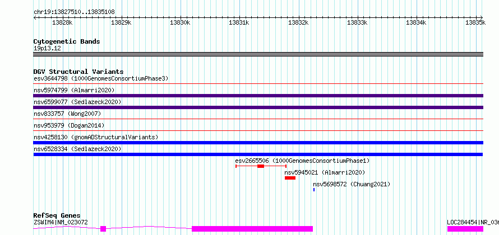
Task: Open variant nsv4258130 (gnomADStructuralVariants) label
Action: pyautogui.click(x=96, y=137)
